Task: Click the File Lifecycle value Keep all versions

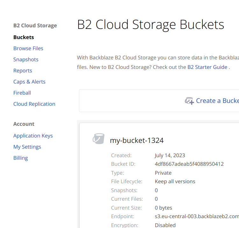Action: [x=175, y=181]
